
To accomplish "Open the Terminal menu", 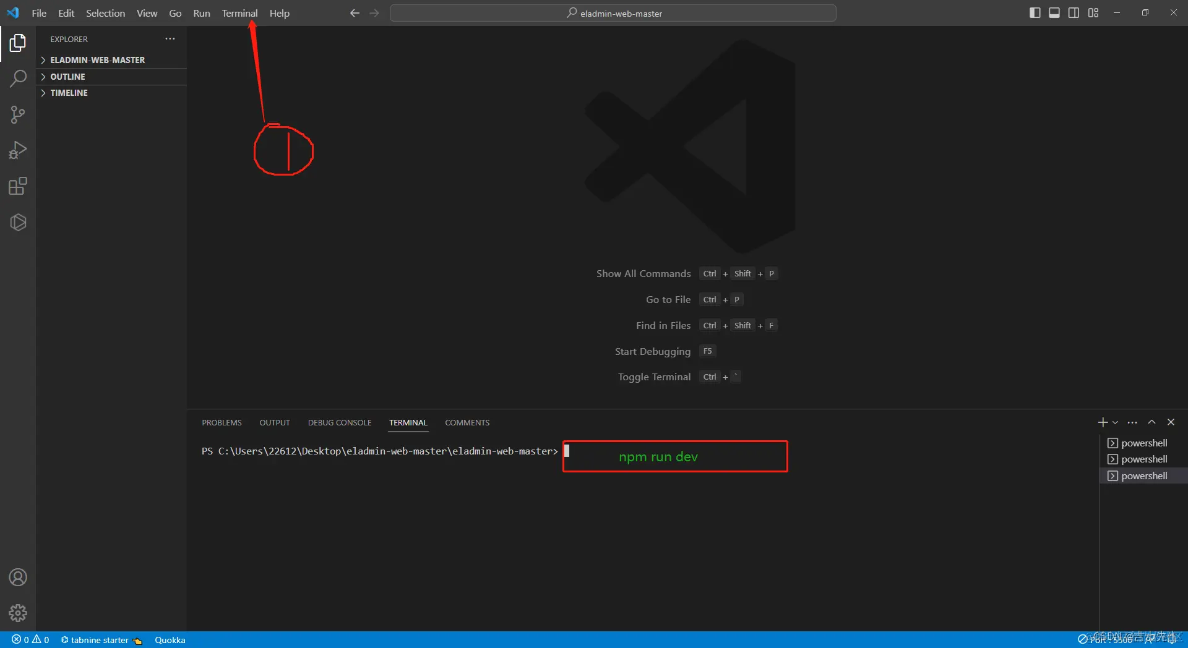I will click(239, 13).
